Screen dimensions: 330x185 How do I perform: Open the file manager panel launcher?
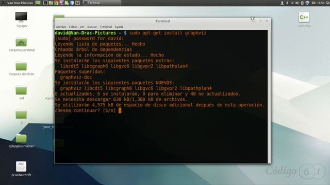coord(51,3)
